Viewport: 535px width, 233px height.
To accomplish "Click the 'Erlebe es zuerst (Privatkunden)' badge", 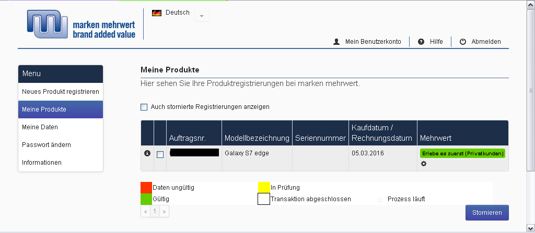I will tap(462, 153).
